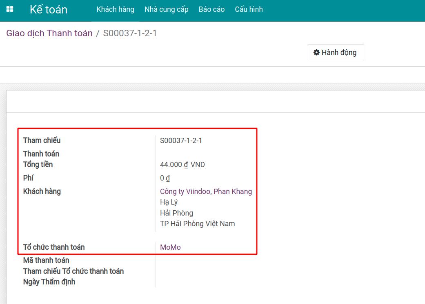Open the Hành động gear dropdown
Viewport: 425px width, 304px height.
335,53
